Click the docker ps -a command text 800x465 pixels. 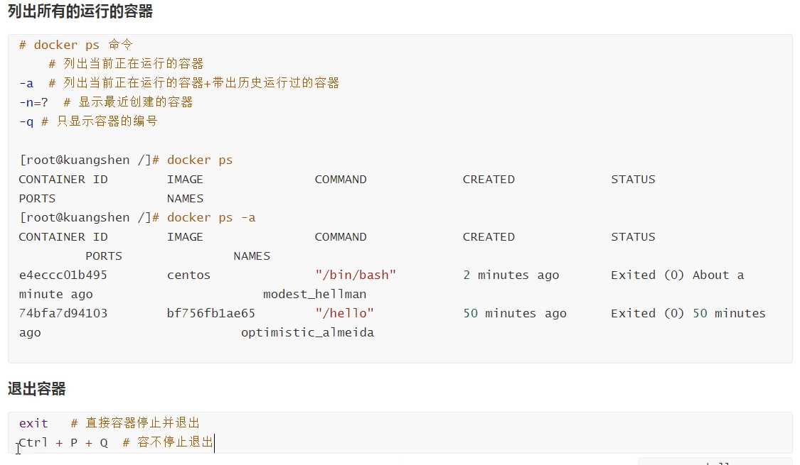tap(211, 217)
